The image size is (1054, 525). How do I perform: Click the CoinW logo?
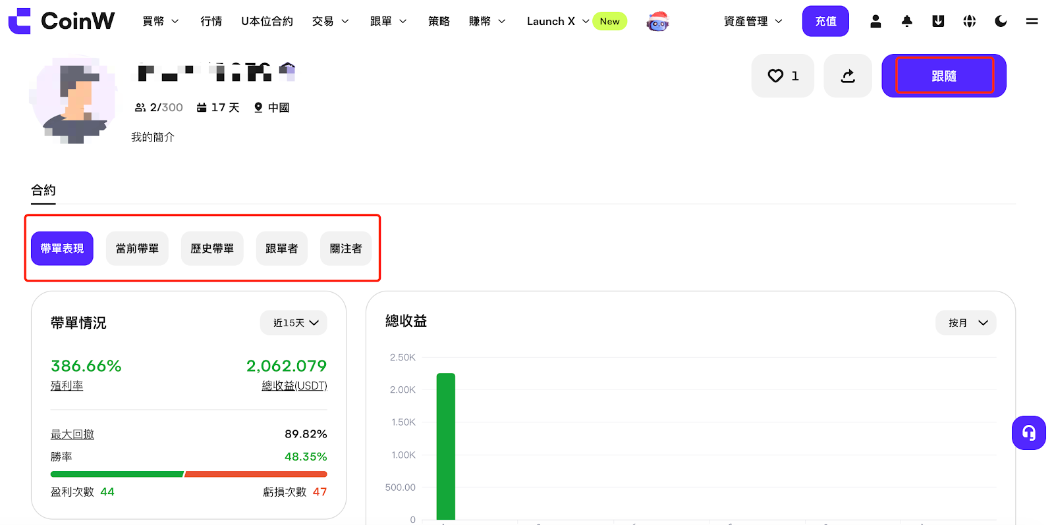coord(61,21)
